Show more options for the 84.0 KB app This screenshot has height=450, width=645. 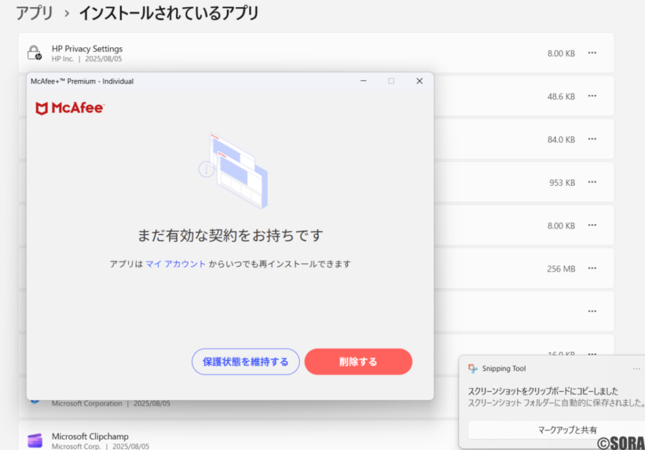coord(592,139)
